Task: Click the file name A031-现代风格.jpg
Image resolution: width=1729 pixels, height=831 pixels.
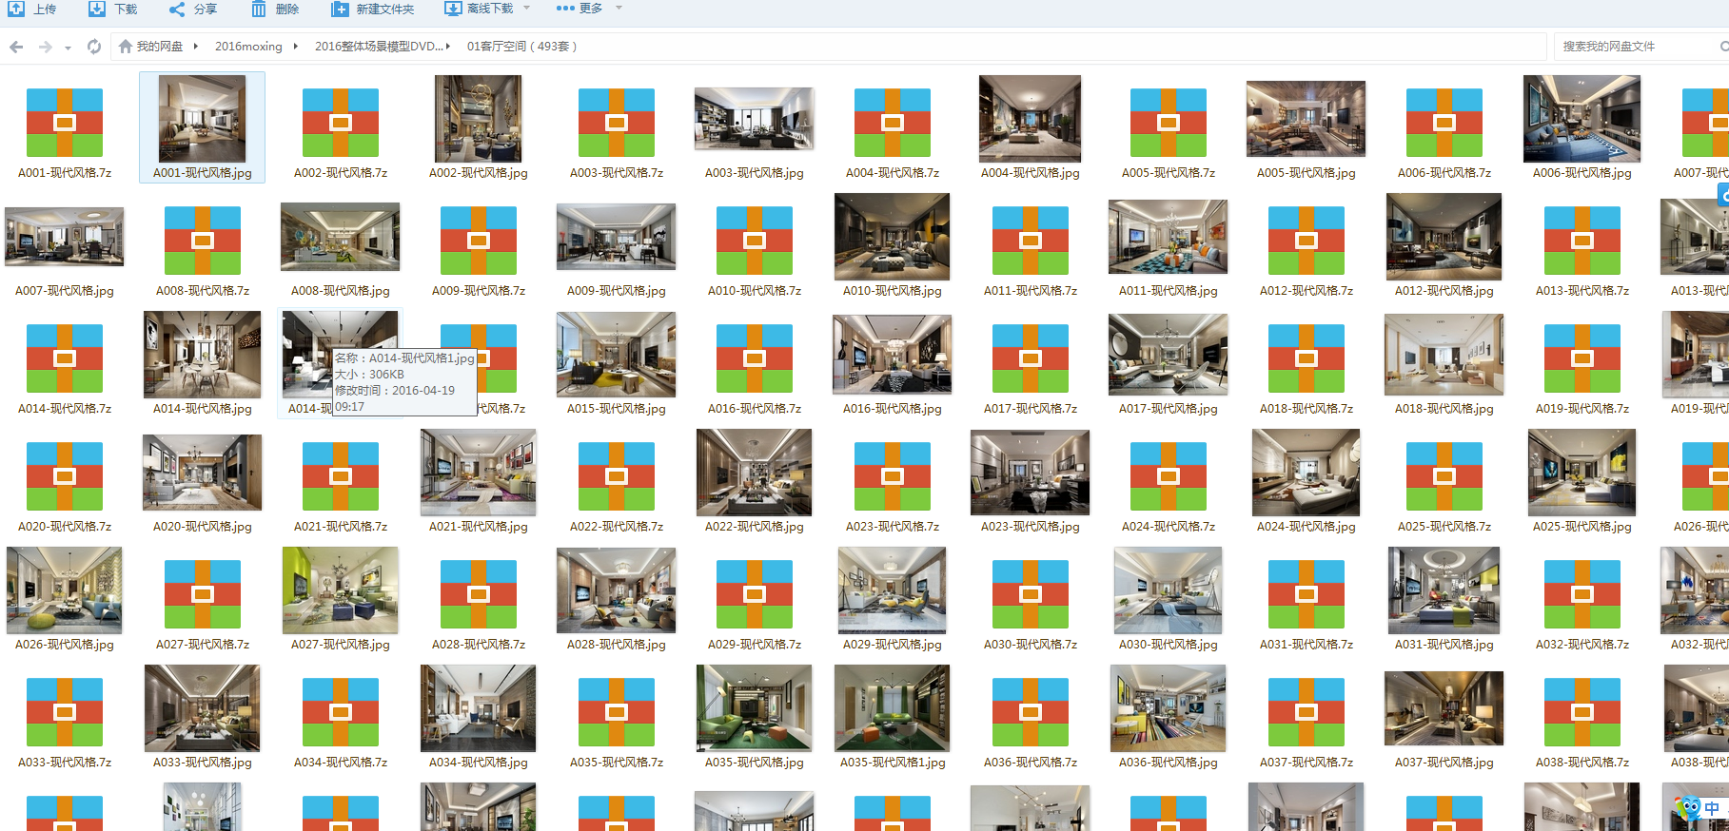Action: [1444, 645]
